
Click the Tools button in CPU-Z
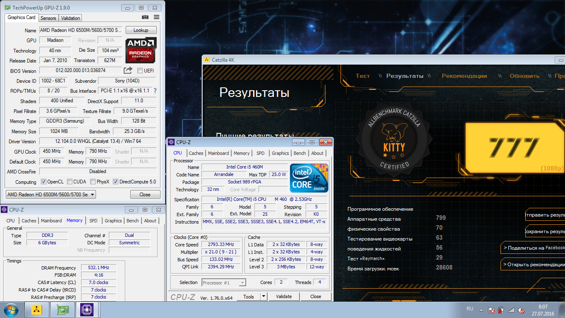(x=249, y=296)
